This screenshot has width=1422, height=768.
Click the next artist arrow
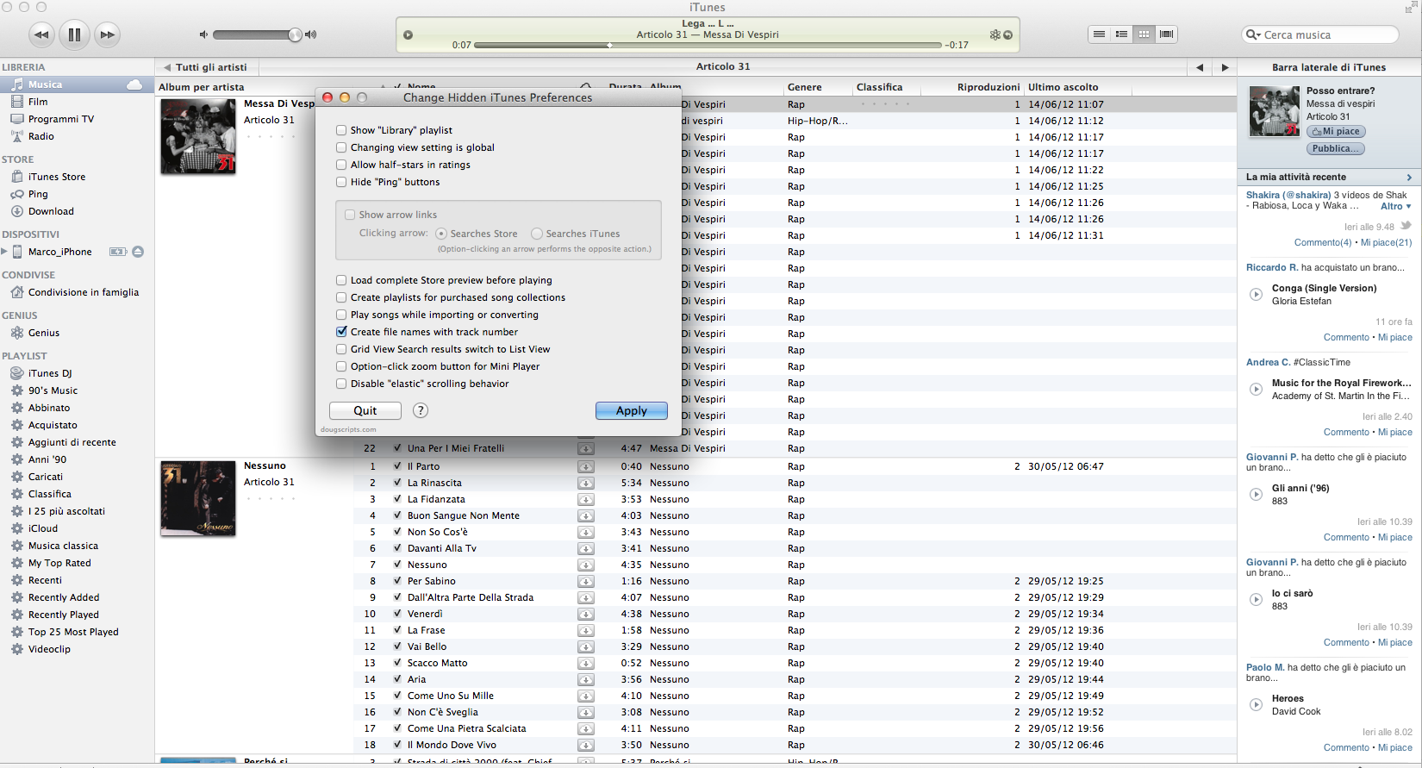(1225, 67)
